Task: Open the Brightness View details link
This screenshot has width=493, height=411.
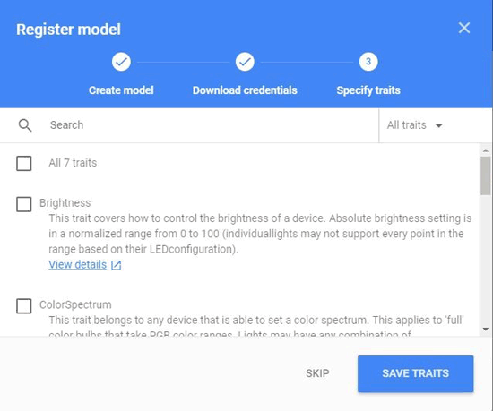Action: [77, 265]
